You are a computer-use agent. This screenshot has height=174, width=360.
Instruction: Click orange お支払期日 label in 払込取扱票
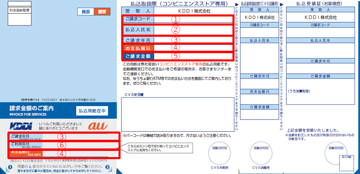[139, 48]
